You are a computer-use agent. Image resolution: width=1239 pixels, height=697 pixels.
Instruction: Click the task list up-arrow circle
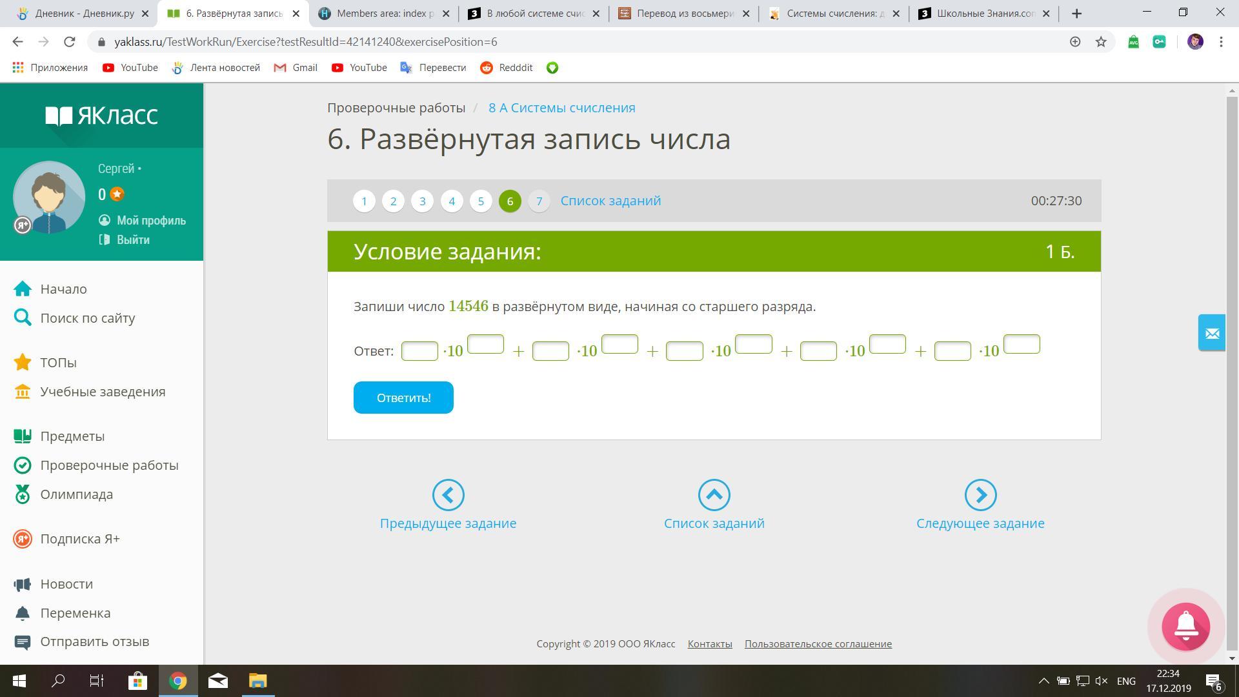[714, 495]
